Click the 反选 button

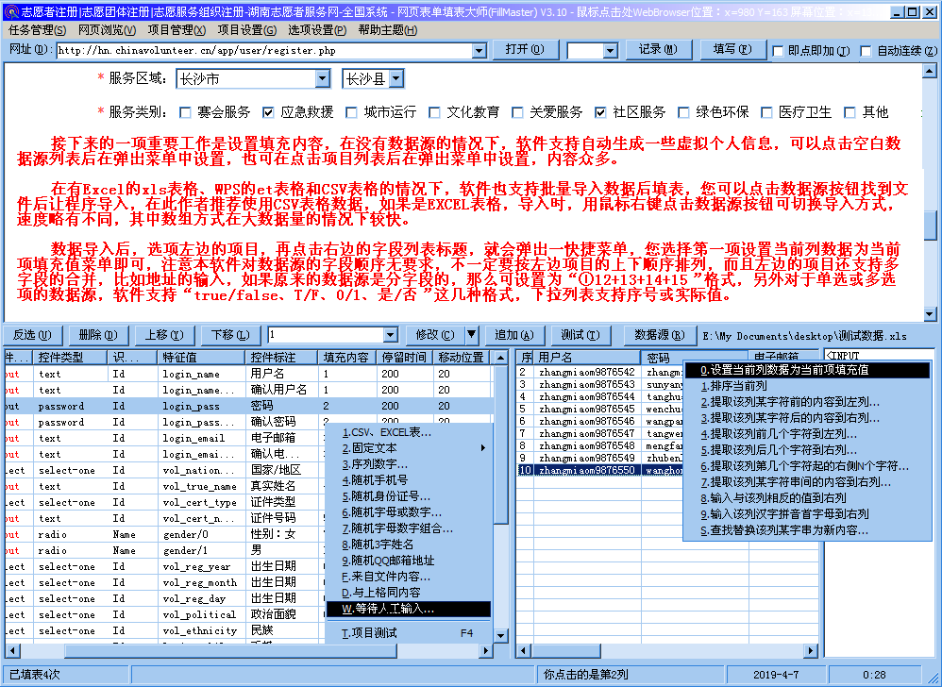pyautogui.click(x=32, y=335)
